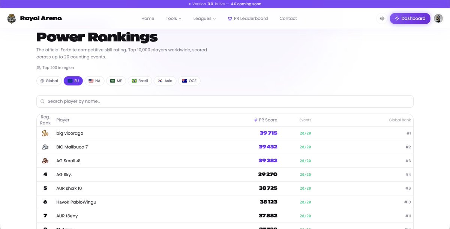Image resolution: width=450 pixels, height=229 pixels.
Task: Open player AG Scroll 4!
Action: pyautogui.click(x=68, y=161)
